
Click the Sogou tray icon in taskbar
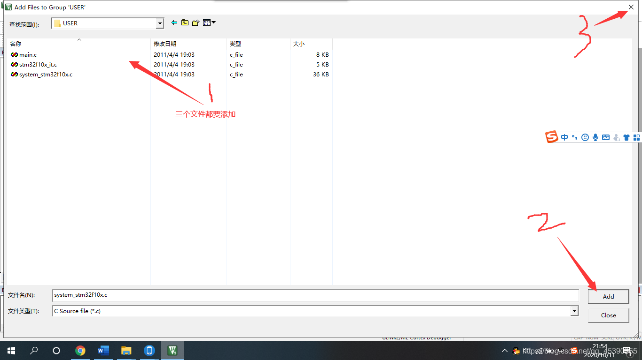coord(574,351)
